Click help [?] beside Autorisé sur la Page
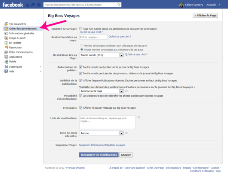Viewport: 228px width, 179px height. pyautogui.click(x=127, y=91)
